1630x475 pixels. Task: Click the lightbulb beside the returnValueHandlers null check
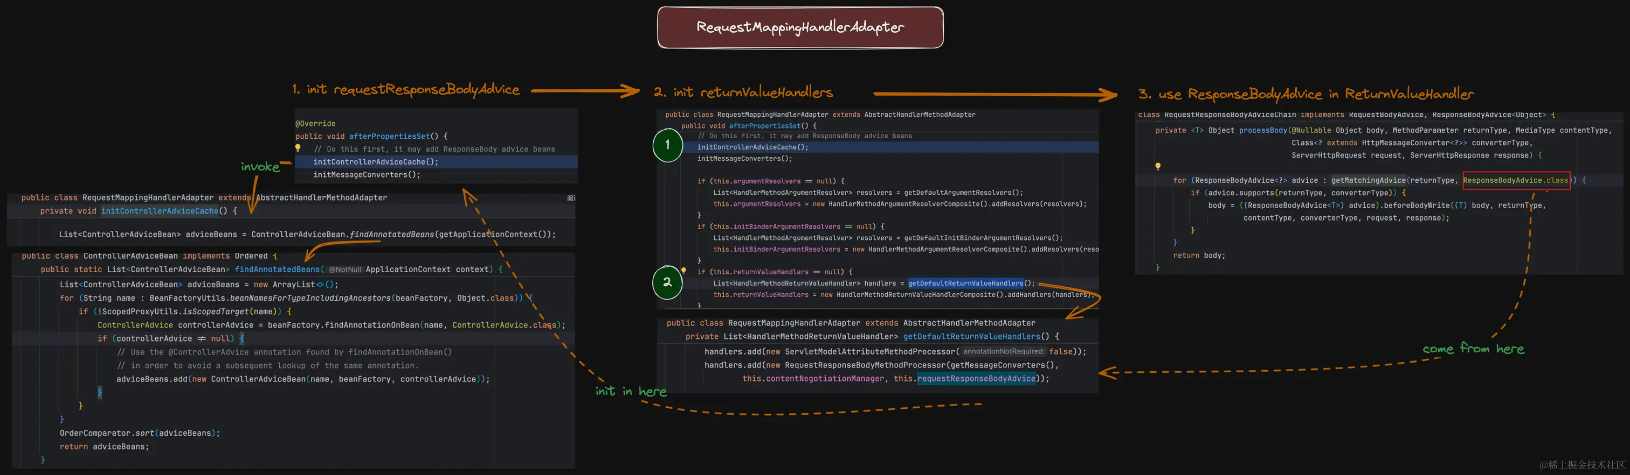point(683,272)
